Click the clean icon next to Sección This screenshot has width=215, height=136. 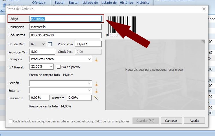[97, 84]
